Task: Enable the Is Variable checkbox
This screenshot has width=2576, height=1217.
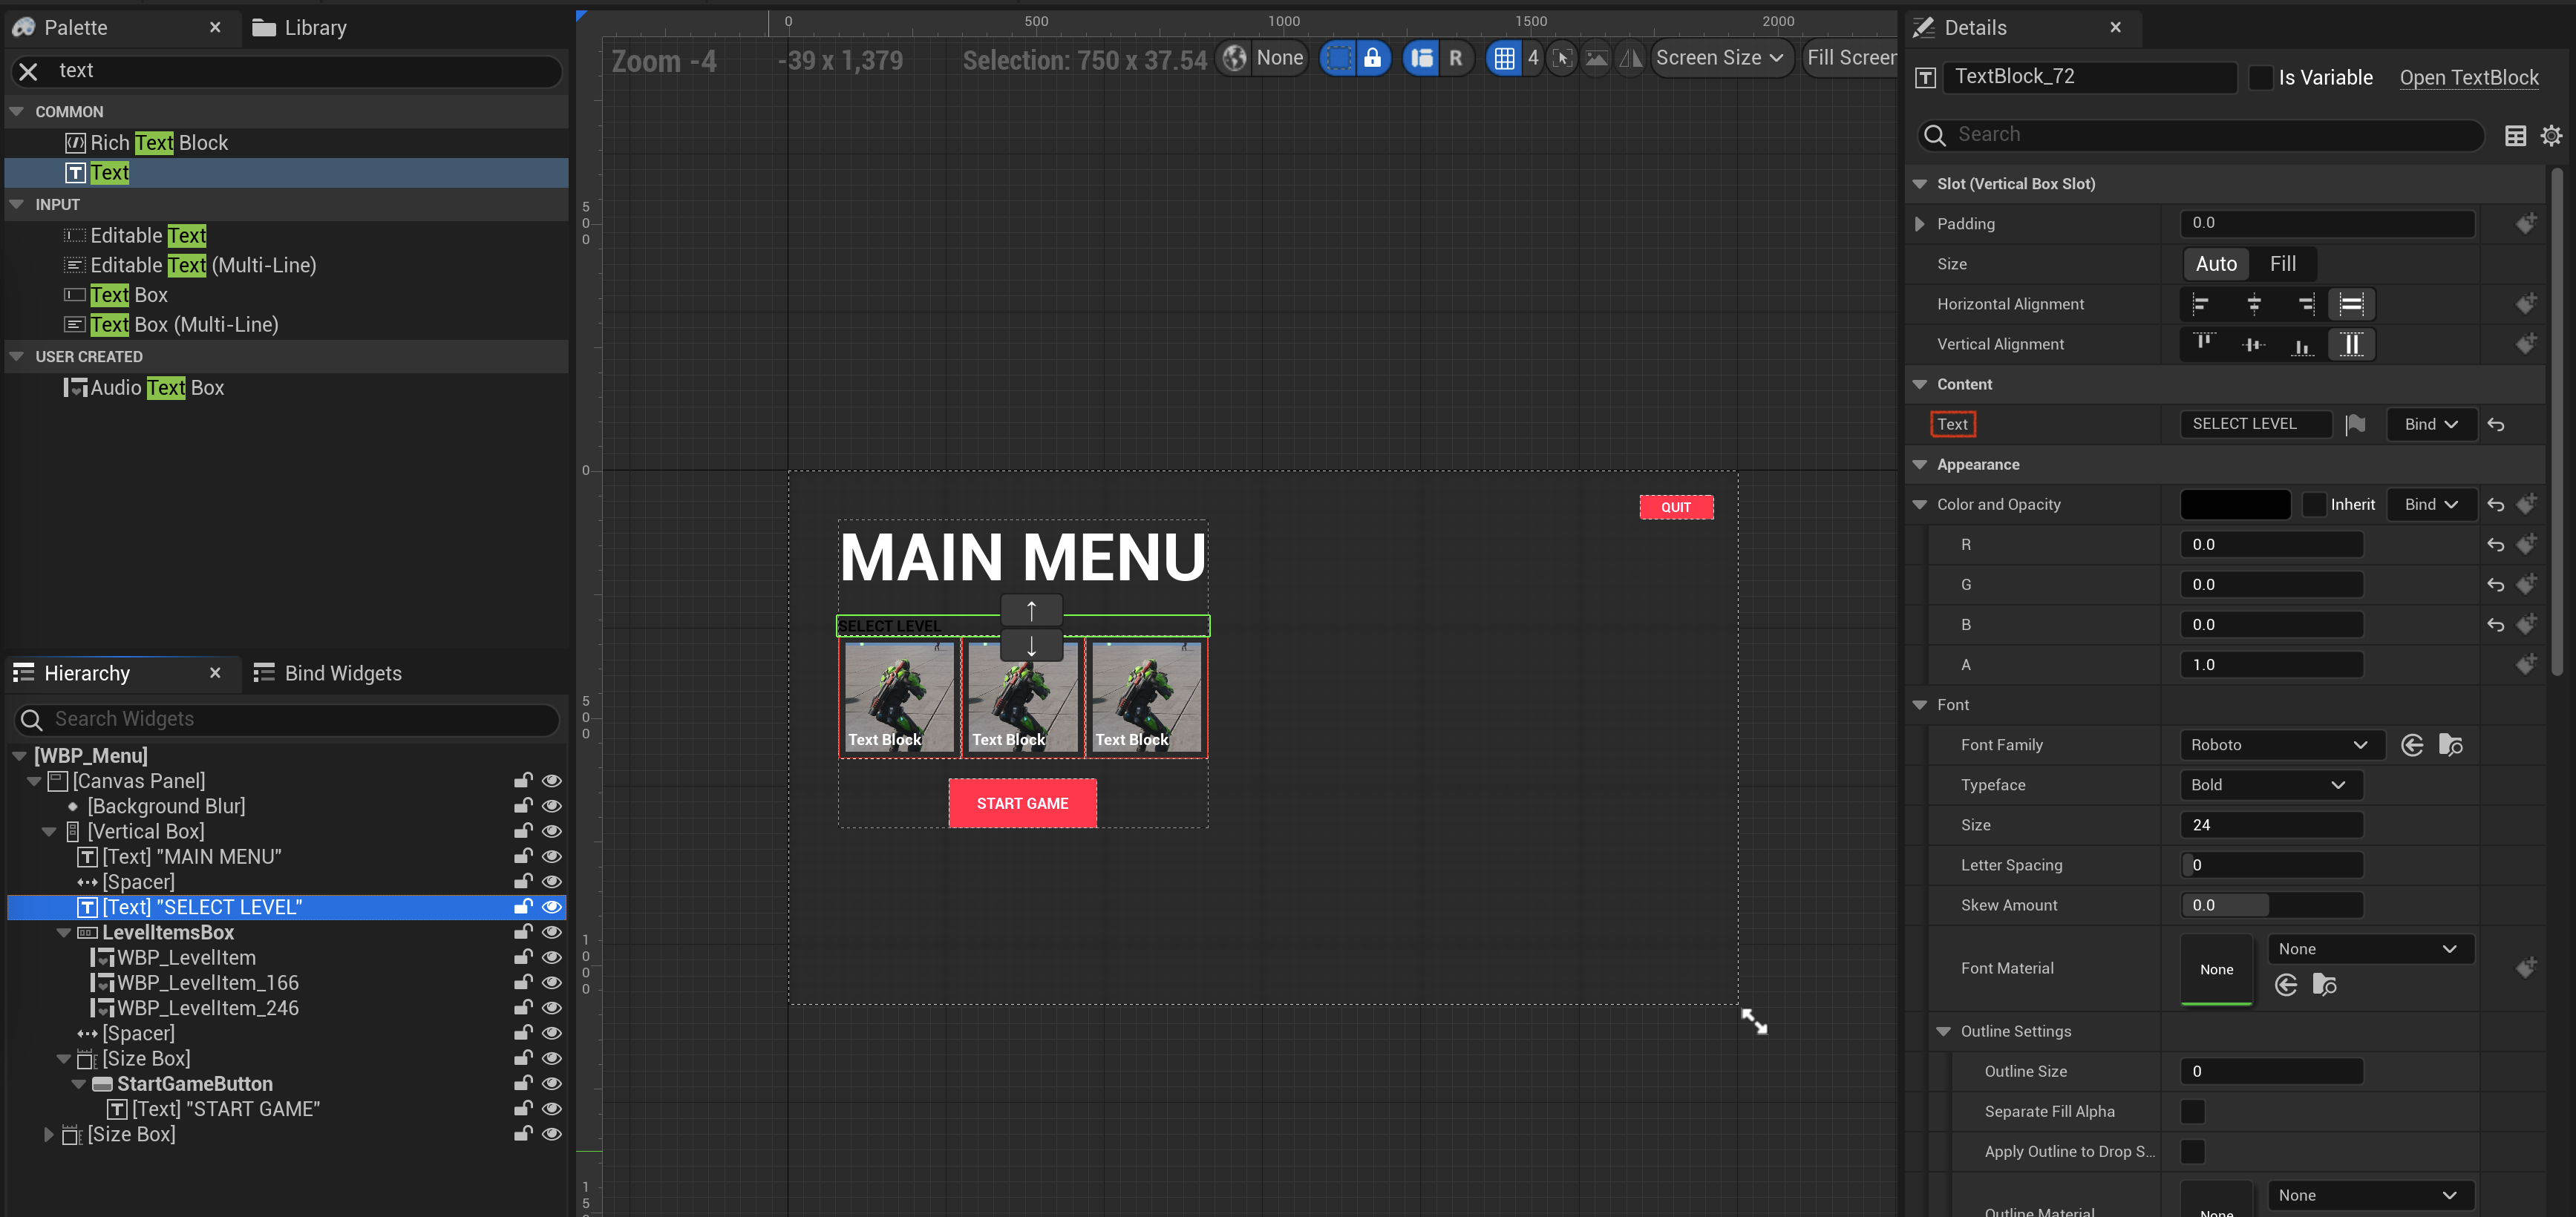Action: [x=2260, y=77]
